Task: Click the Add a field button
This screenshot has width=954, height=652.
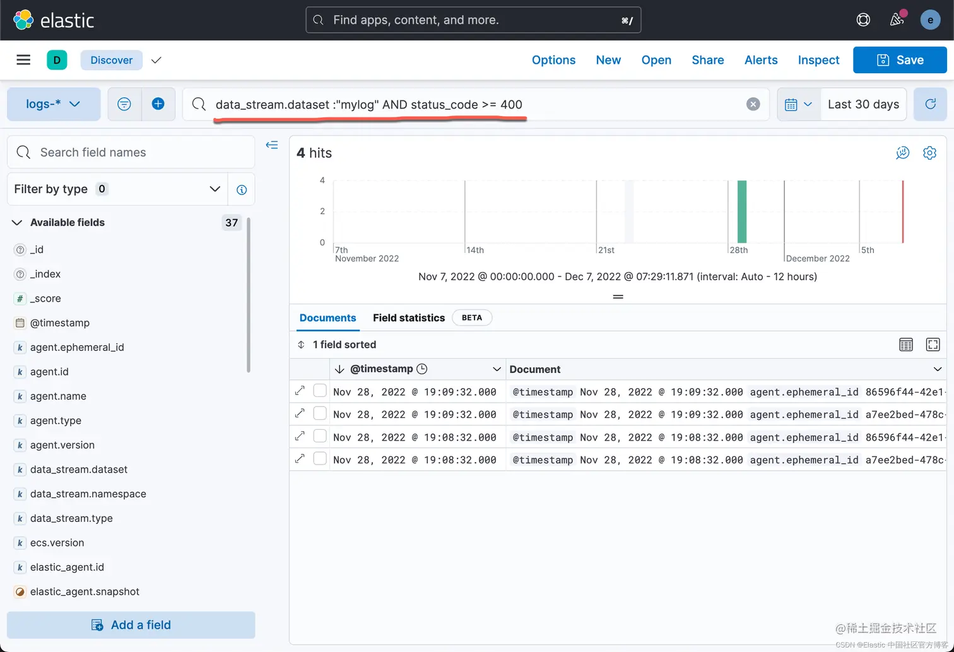Action: click(x=131, y=625)
